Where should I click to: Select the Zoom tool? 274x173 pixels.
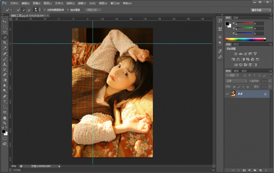point(5,123)
